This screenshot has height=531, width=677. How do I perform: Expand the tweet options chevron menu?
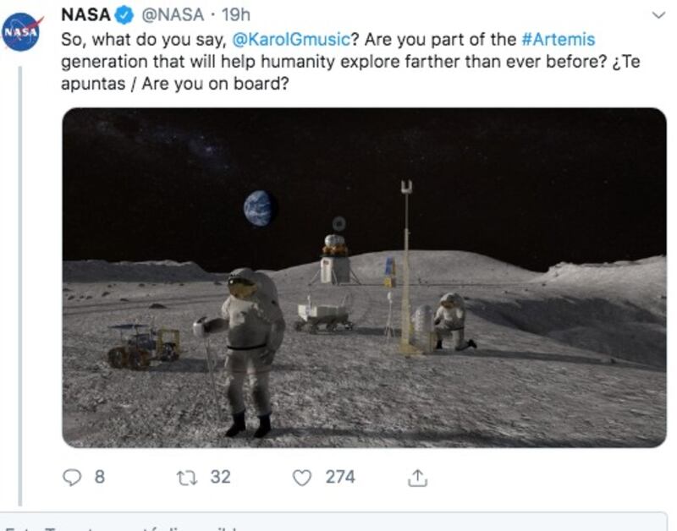(658, 15)
